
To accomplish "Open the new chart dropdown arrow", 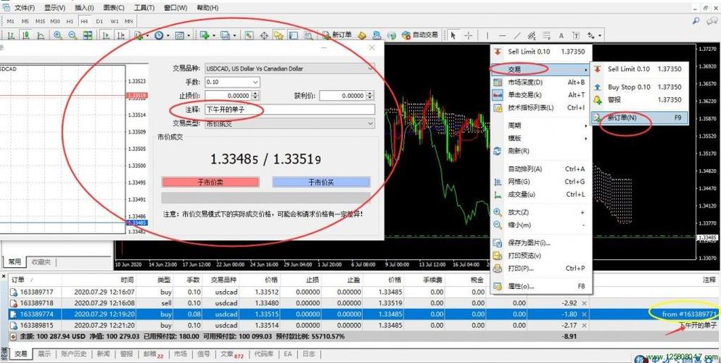I will pos(213,36).
